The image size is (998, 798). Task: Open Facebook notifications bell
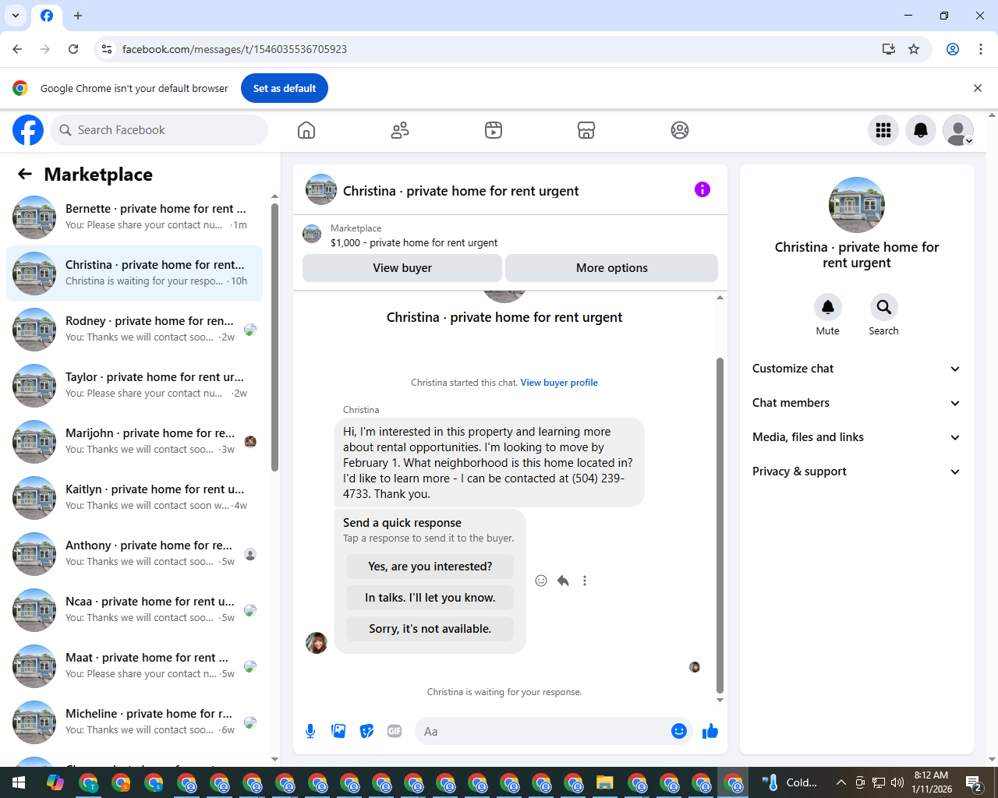(921, 130)
